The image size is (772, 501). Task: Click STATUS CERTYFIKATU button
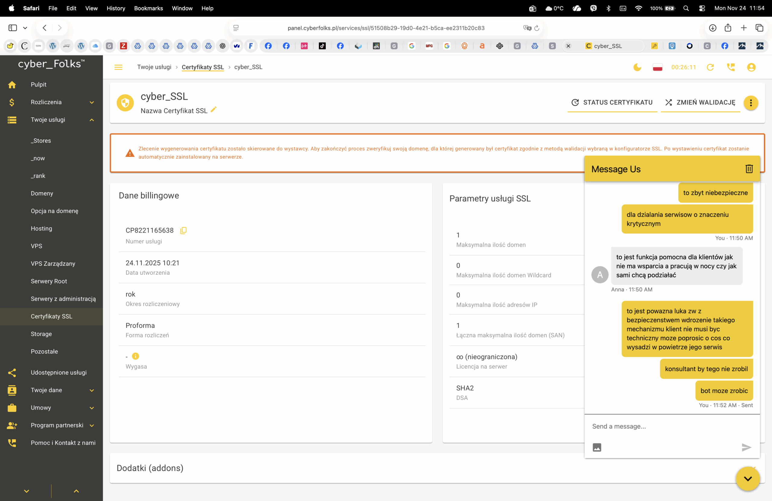point(612,102)
